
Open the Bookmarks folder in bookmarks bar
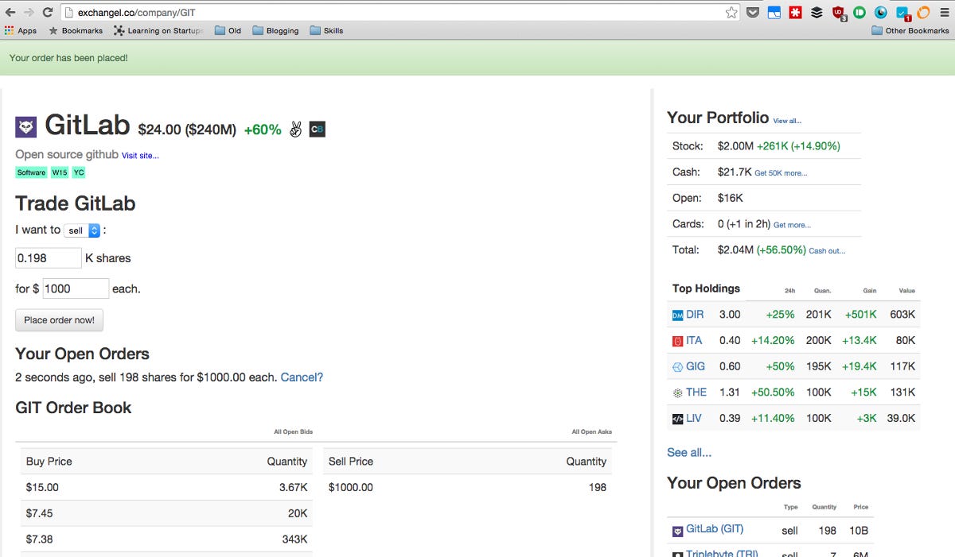coord(76,31)
